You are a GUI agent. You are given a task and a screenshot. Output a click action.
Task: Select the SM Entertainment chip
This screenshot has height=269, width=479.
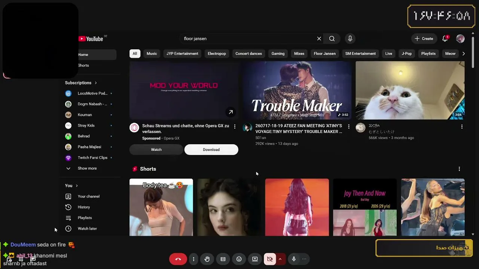(x=360, y=53)
